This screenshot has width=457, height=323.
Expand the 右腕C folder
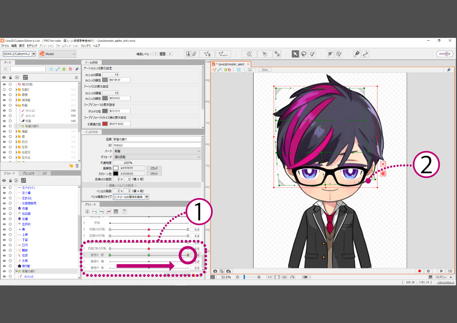pyautogui.click(x=16, y=90)
